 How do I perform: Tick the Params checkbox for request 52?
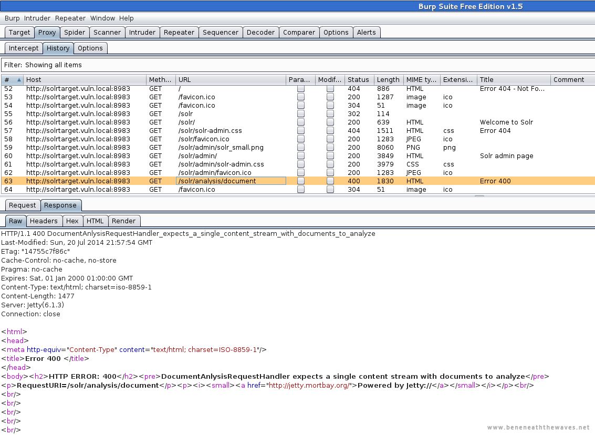pyautogui.click(x=301, y=89)
